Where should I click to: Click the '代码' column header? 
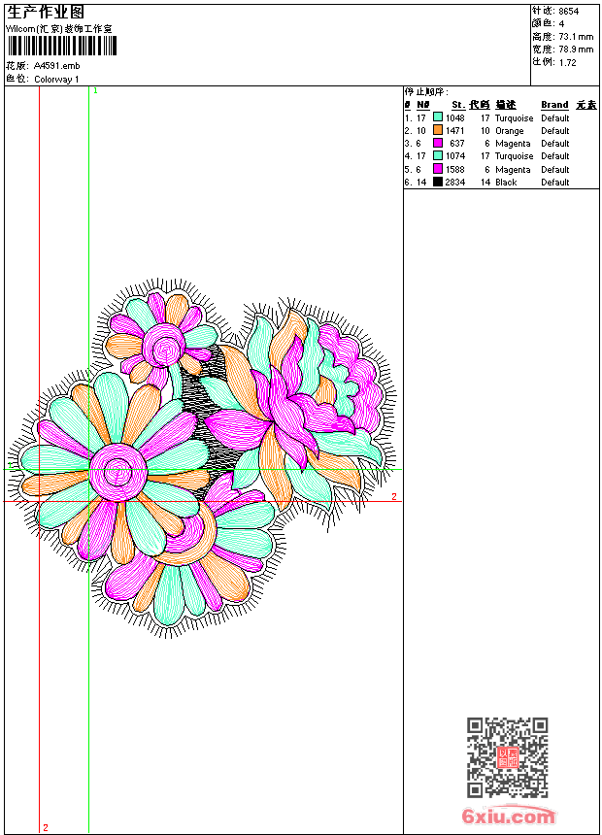[479, 105]
